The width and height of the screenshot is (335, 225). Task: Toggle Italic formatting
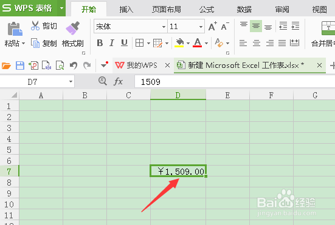point(111,43)
